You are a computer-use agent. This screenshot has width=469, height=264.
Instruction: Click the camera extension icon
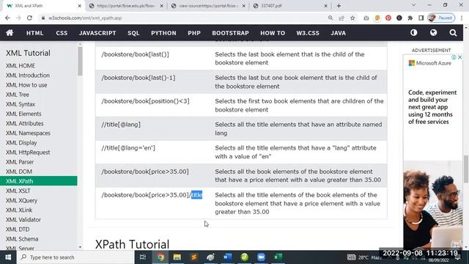366,18
